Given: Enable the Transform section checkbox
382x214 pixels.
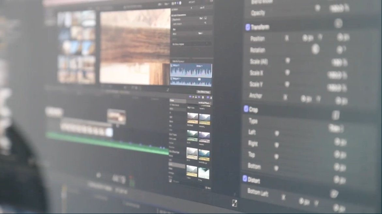Looking at the screenshot, I should coord(248,27).
